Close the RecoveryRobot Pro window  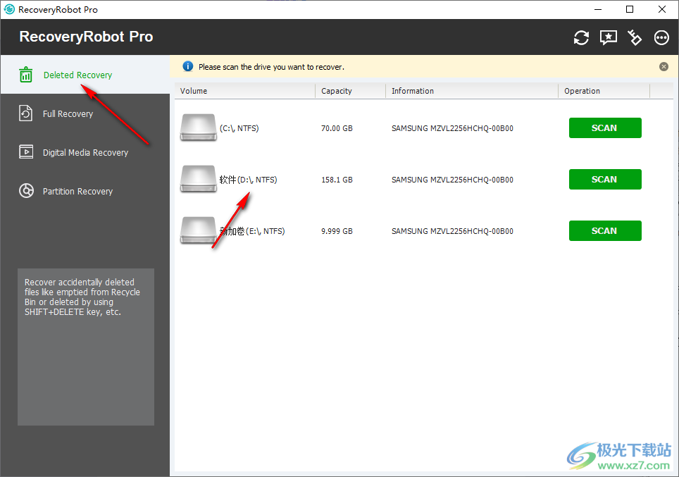coord(661,9)
